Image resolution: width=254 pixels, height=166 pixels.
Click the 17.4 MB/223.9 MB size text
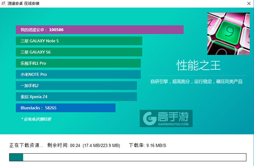pos(102,145)
